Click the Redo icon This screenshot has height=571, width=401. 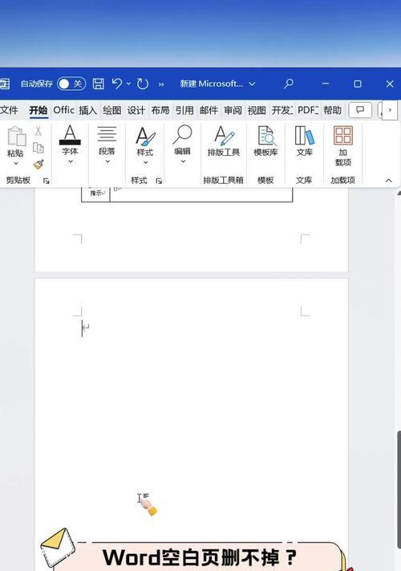(x=142, y=84)
